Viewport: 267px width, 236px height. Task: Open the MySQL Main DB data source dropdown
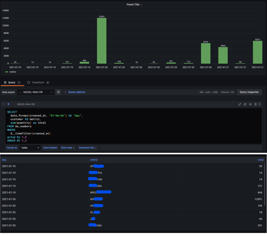point(36,92)
